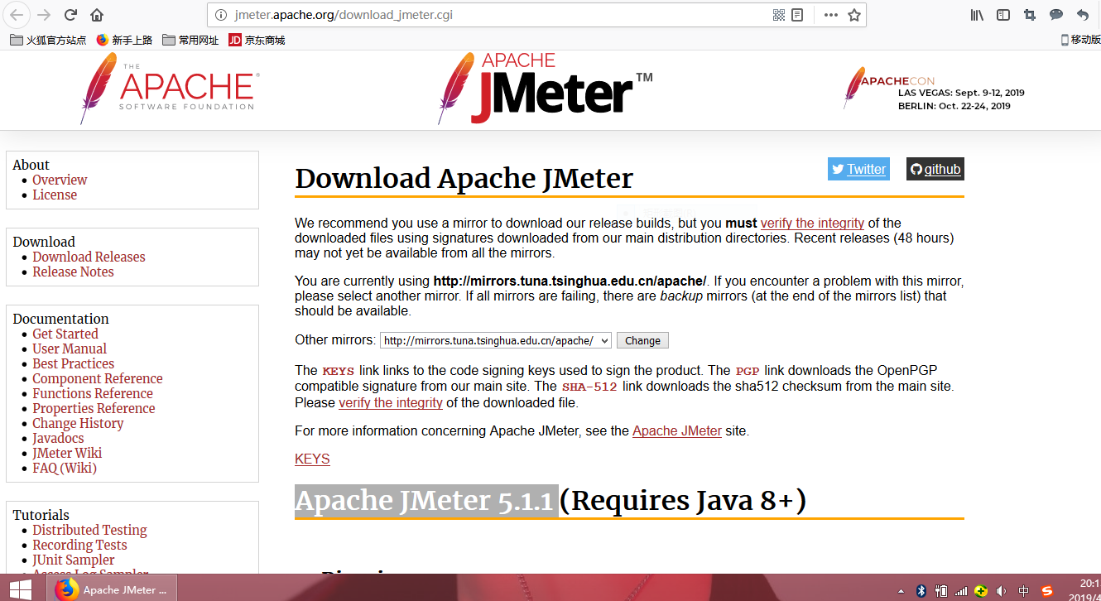Click the Change mirror button
Image resolution: width=1101 pixels, height=601 pixels.
coord(642,340)
